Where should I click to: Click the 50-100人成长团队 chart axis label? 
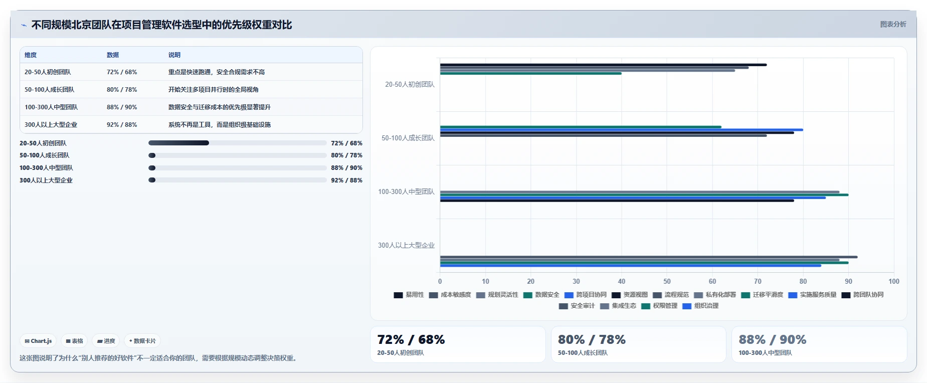408,138
